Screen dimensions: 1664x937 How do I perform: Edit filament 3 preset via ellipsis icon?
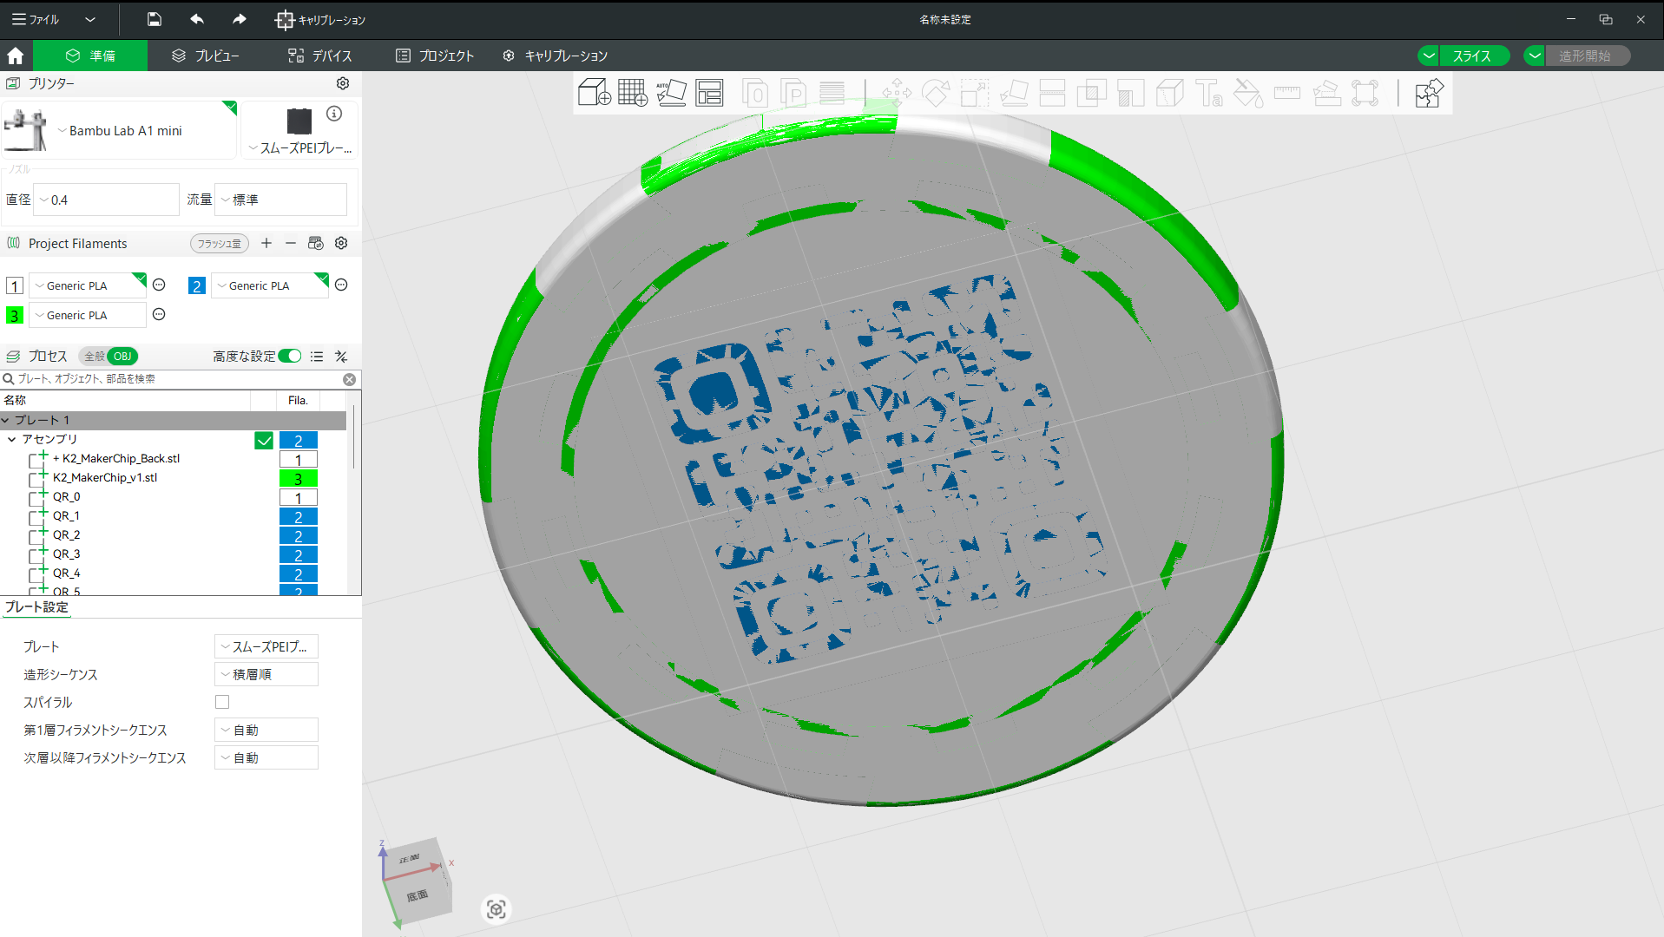(159, 314)
